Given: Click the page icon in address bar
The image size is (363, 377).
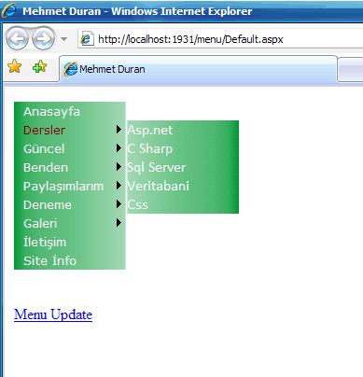Looking at the screenshot, I should (x=87, y=39).
